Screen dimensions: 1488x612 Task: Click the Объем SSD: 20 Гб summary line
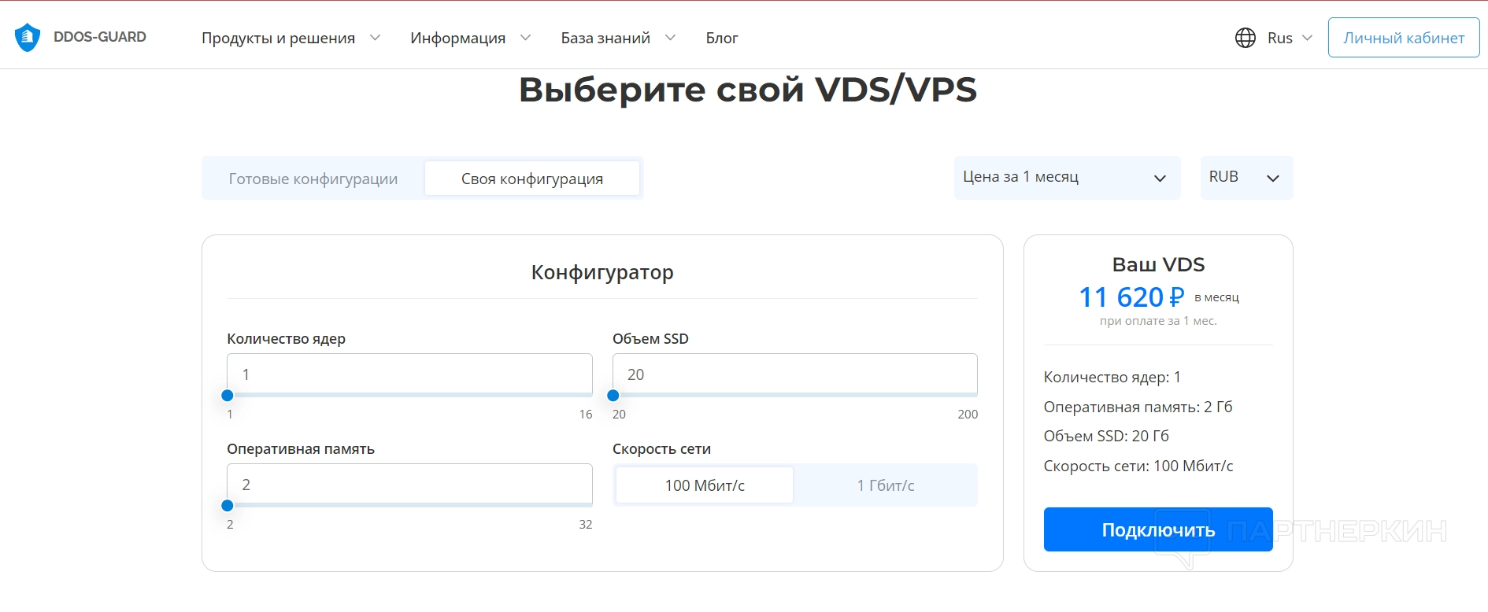[1106, 436]
